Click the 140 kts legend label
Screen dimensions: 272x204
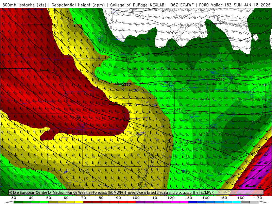coord(206,198)
